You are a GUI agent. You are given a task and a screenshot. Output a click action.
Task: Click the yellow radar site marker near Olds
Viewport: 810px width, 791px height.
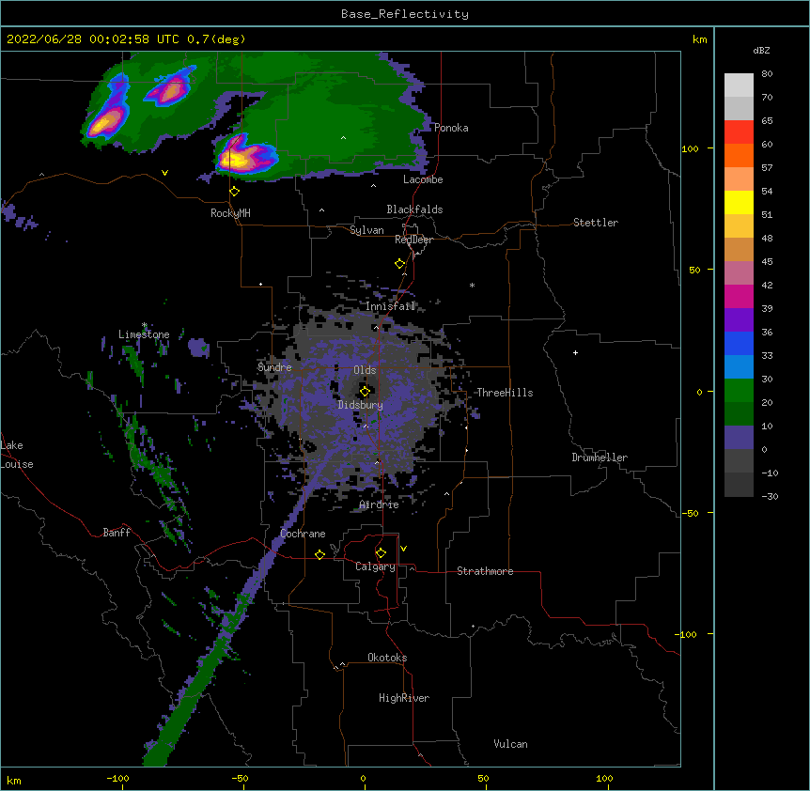[x=365, y=392]
